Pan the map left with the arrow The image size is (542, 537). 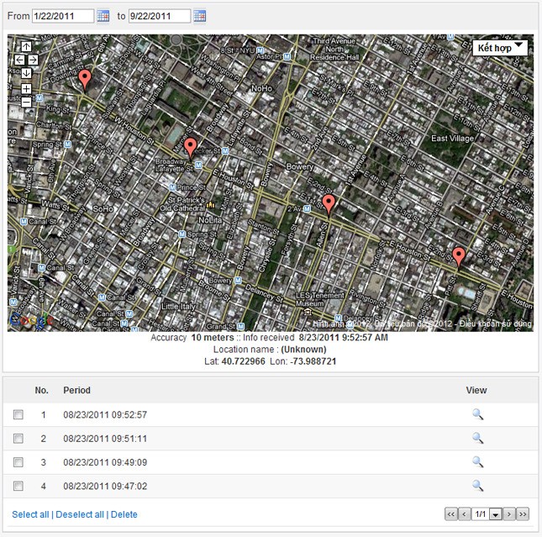[19, 60]
